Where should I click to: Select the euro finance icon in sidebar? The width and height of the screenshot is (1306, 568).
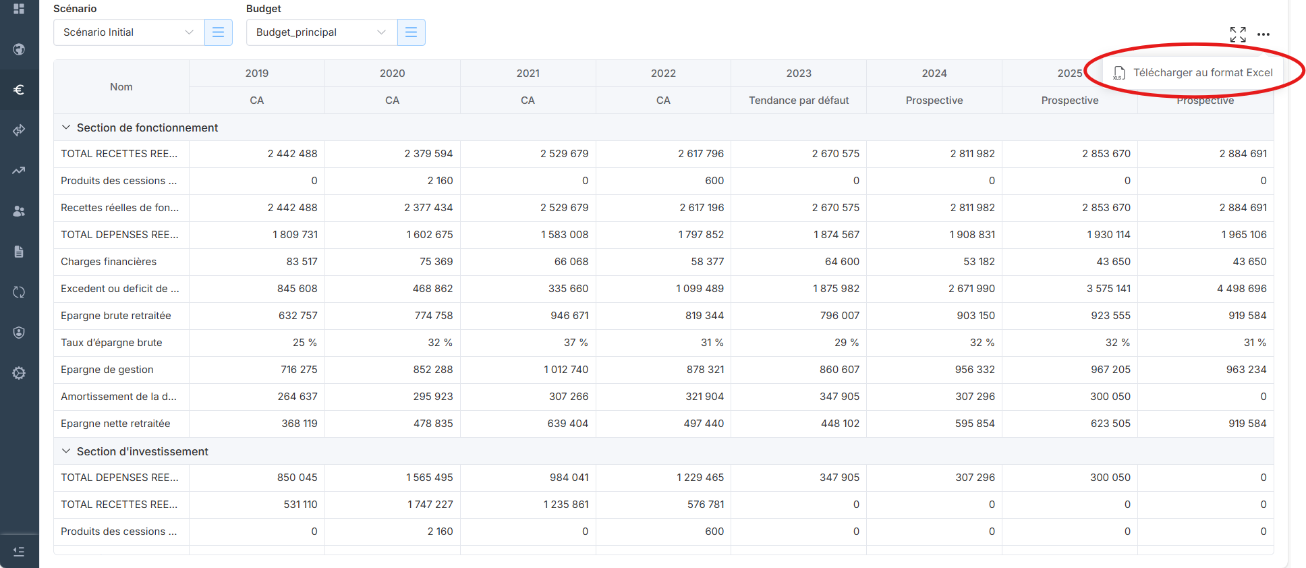[x=19, y=90]
